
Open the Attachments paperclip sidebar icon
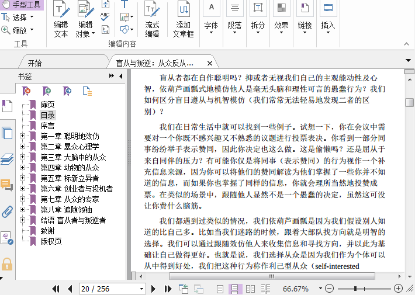click(7, 211)
